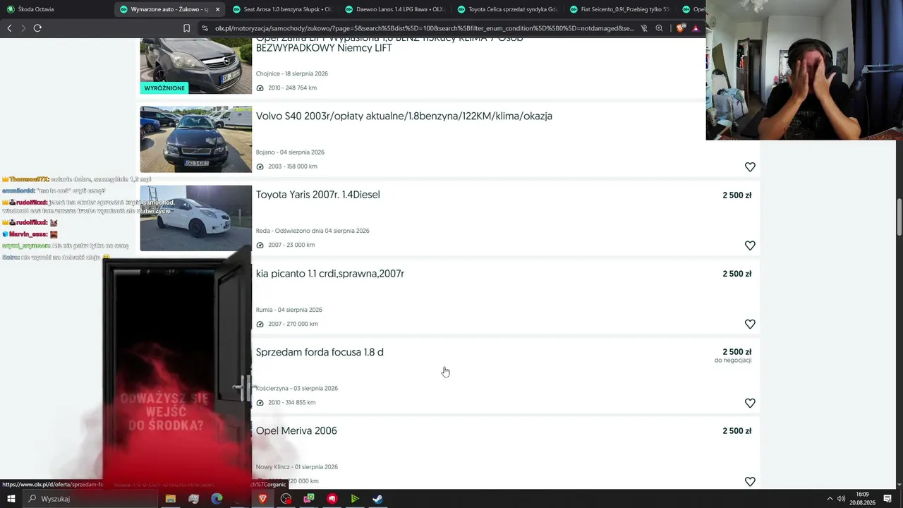The image size is (903, 508).
Task: Click 'Kościerzyna - 03 sierpnia 2026' text
Action: (296, 388)
